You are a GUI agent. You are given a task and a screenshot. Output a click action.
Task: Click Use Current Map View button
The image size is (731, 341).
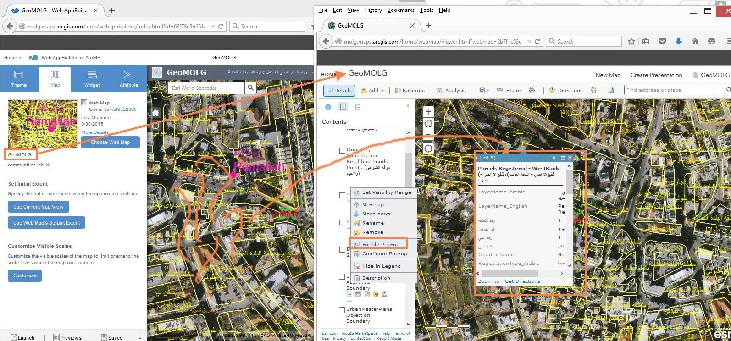[x=39, y=207]
